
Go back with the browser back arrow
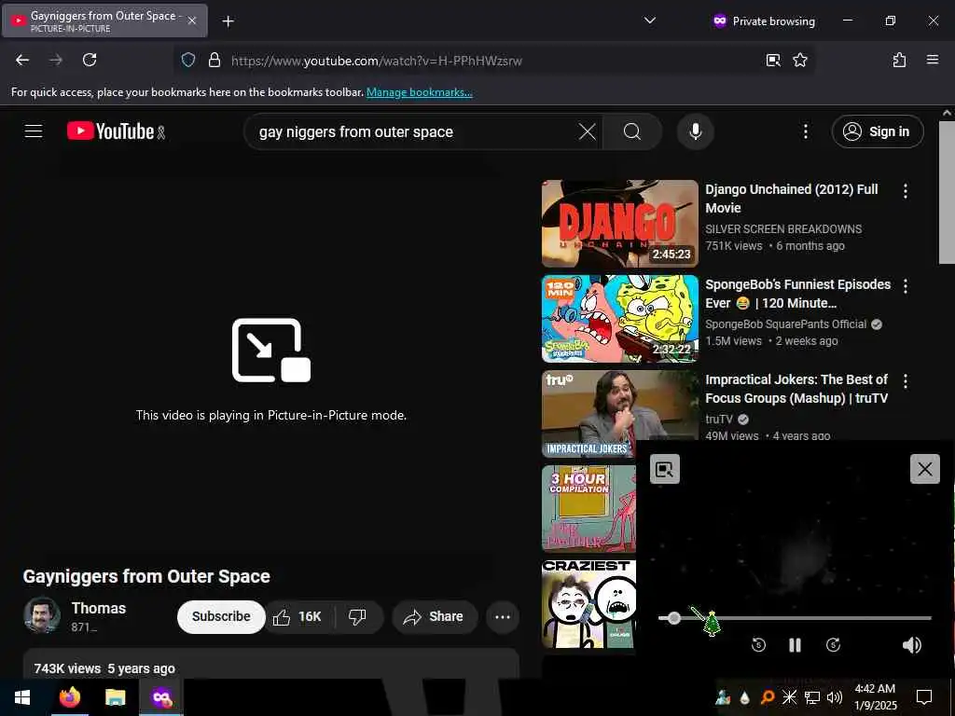coord(22,60)
